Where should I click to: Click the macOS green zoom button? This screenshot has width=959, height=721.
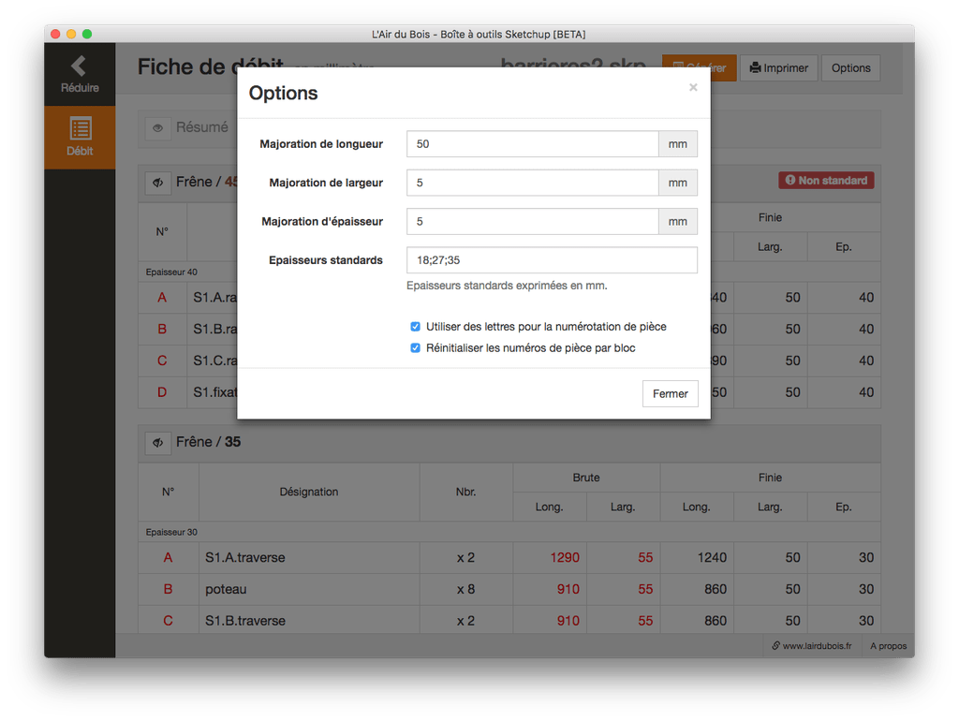click(x=87, y=35)
